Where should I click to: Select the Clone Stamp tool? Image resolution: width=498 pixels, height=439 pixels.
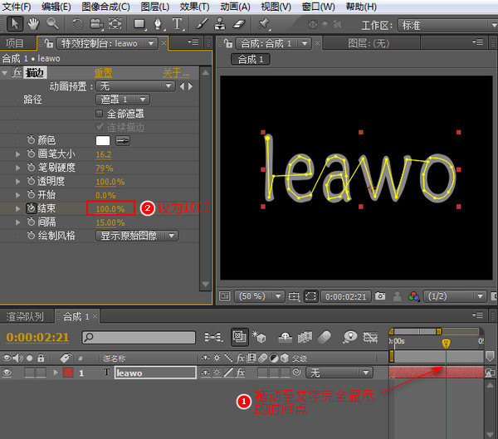click(220, 24)
